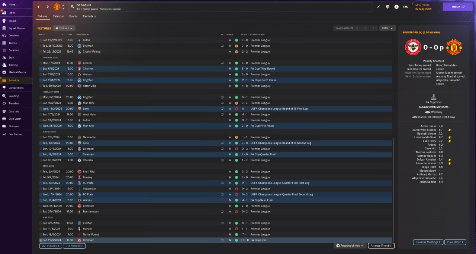Click the pencil edit icon
The width and height of the screenshot is (476, 254).
[379, 7]
